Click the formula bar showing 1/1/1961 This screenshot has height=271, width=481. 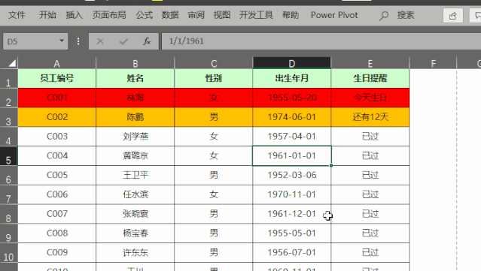[x=321, y=41]
